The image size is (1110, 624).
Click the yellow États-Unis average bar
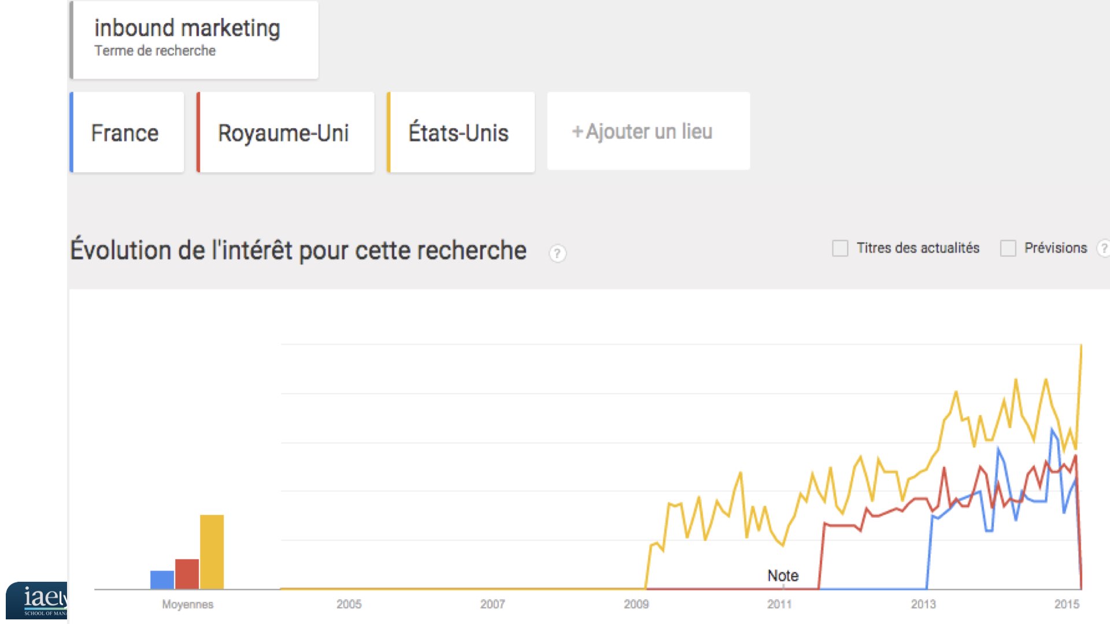pyautogui.click(x=212, y=552)
